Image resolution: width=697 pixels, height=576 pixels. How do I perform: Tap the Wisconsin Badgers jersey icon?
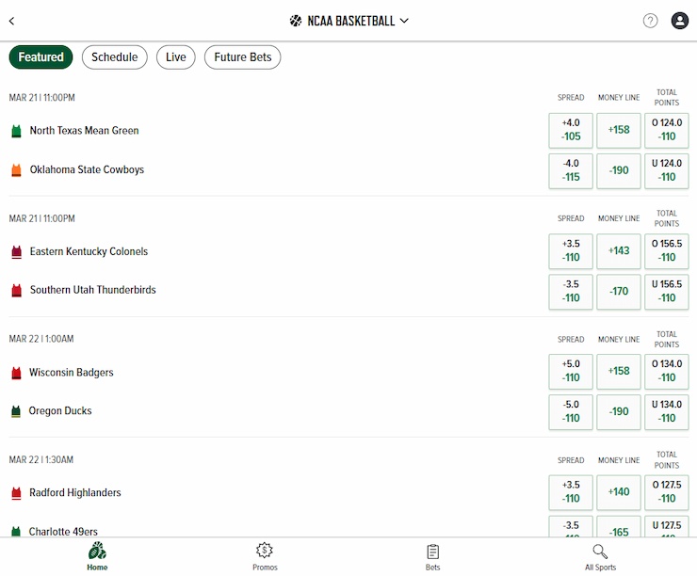point(16,373)
